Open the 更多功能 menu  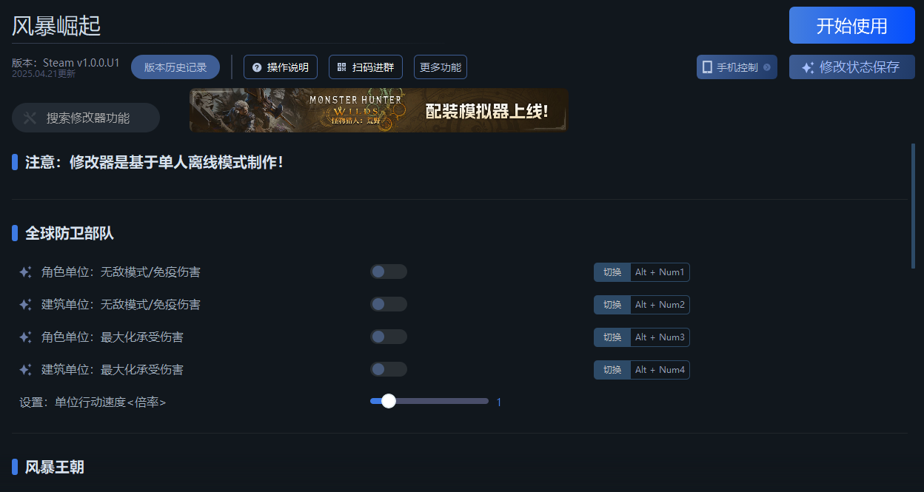coord(440,67)
